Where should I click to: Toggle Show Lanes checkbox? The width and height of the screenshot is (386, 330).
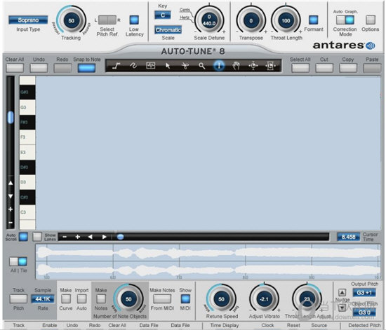click(37, 237)
